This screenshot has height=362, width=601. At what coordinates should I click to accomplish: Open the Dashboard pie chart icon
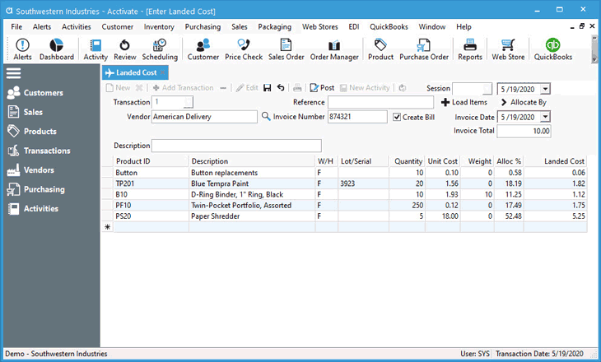(x=56, y=50)
